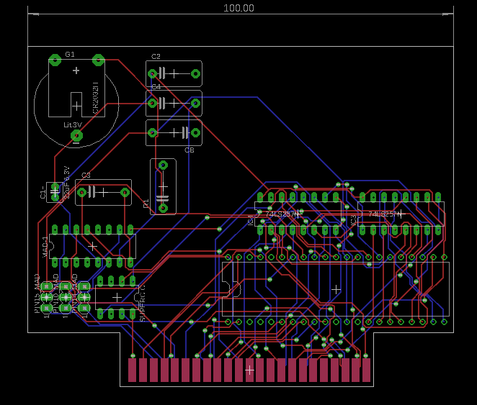Select the C4 capacitor's right pad
The width and height of the screenshot is (477, 405).
[195, 103]
